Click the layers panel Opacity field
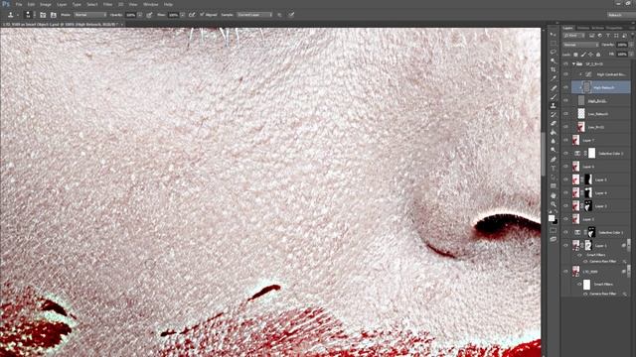636x357 pixels. tap(622, 45)
